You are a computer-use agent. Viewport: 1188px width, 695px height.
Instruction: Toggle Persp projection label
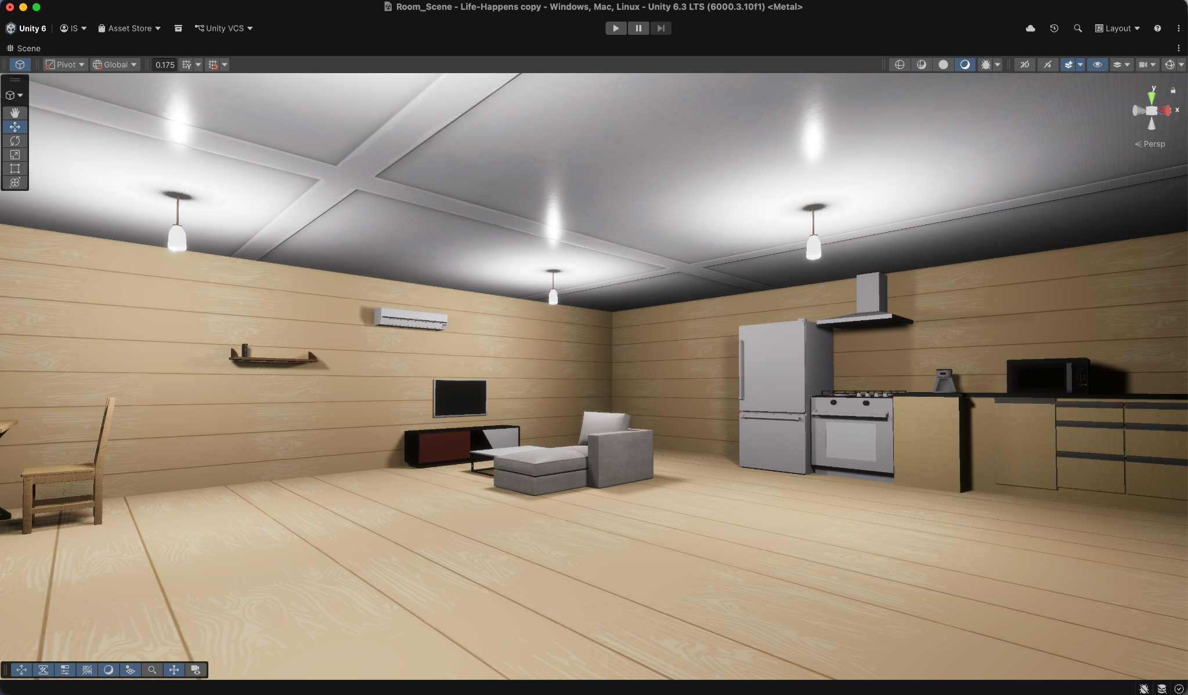(1150, 144)
